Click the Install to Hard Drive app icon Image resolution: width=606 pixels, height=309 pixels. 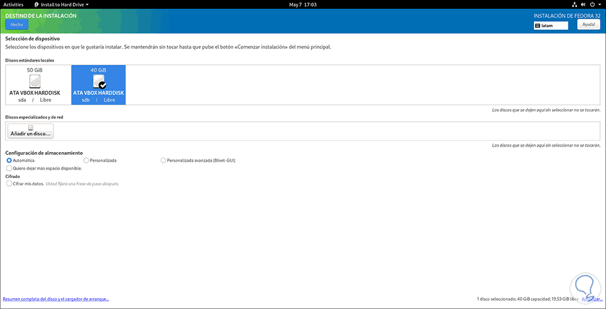(37, 5)
